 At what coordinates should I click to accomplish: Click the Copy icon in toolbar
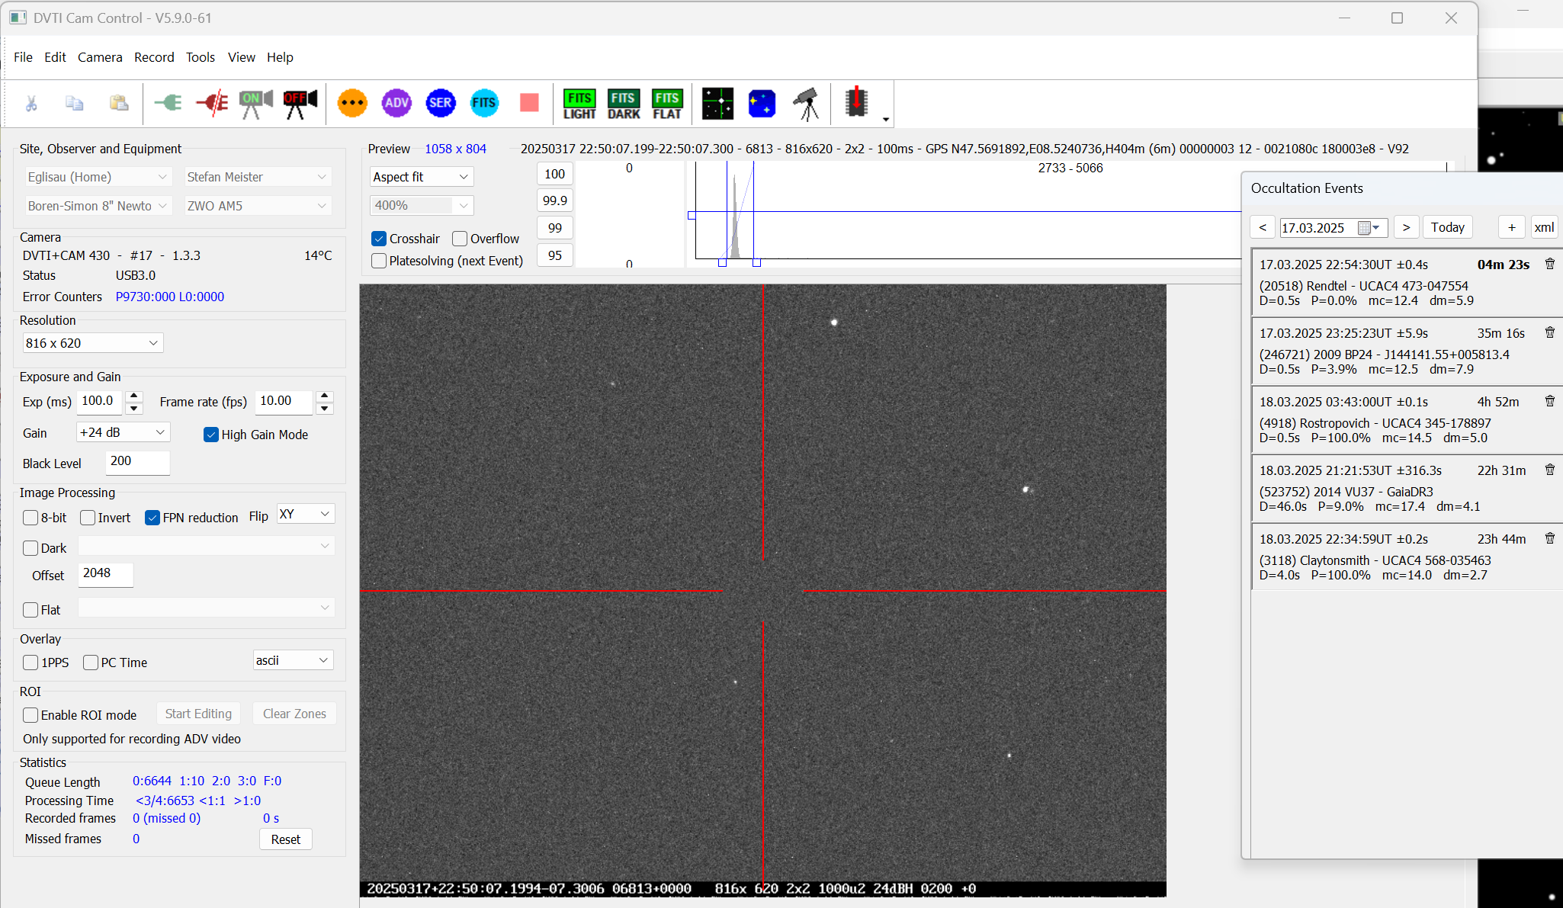click(x=74, y=103)
